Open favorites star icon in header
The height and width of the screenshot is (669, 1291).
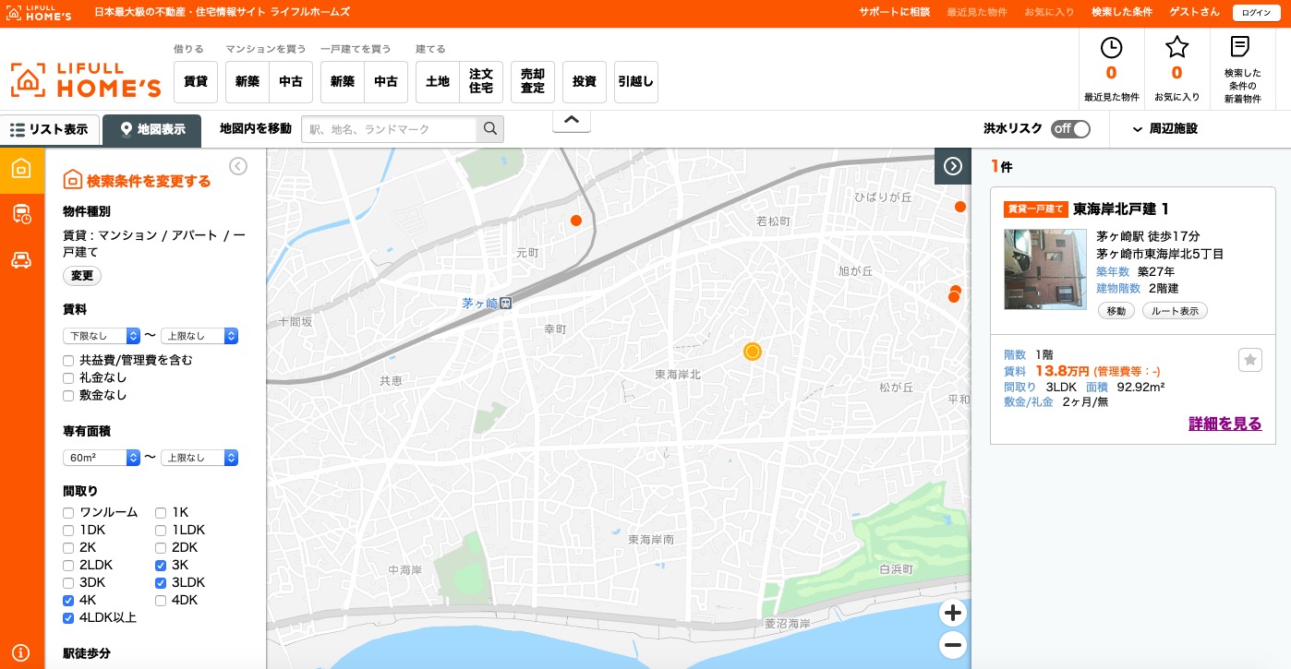point(1176,48)
